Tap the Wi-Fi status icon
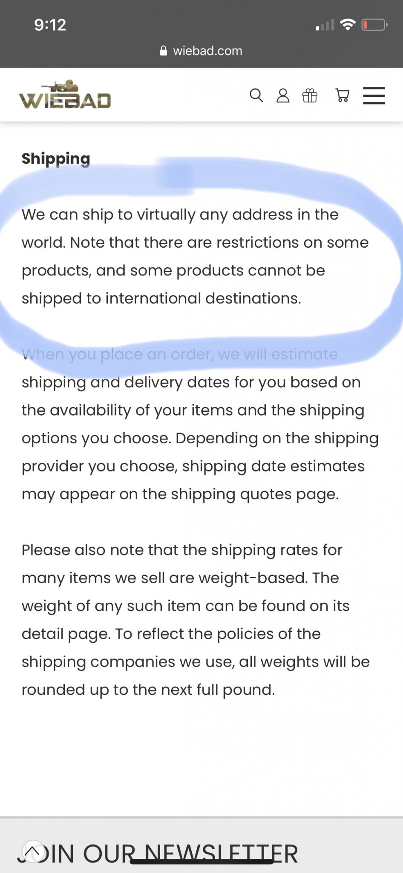This screenshot has height=873, width=403. pyautogui.click(x=348, y=25)
